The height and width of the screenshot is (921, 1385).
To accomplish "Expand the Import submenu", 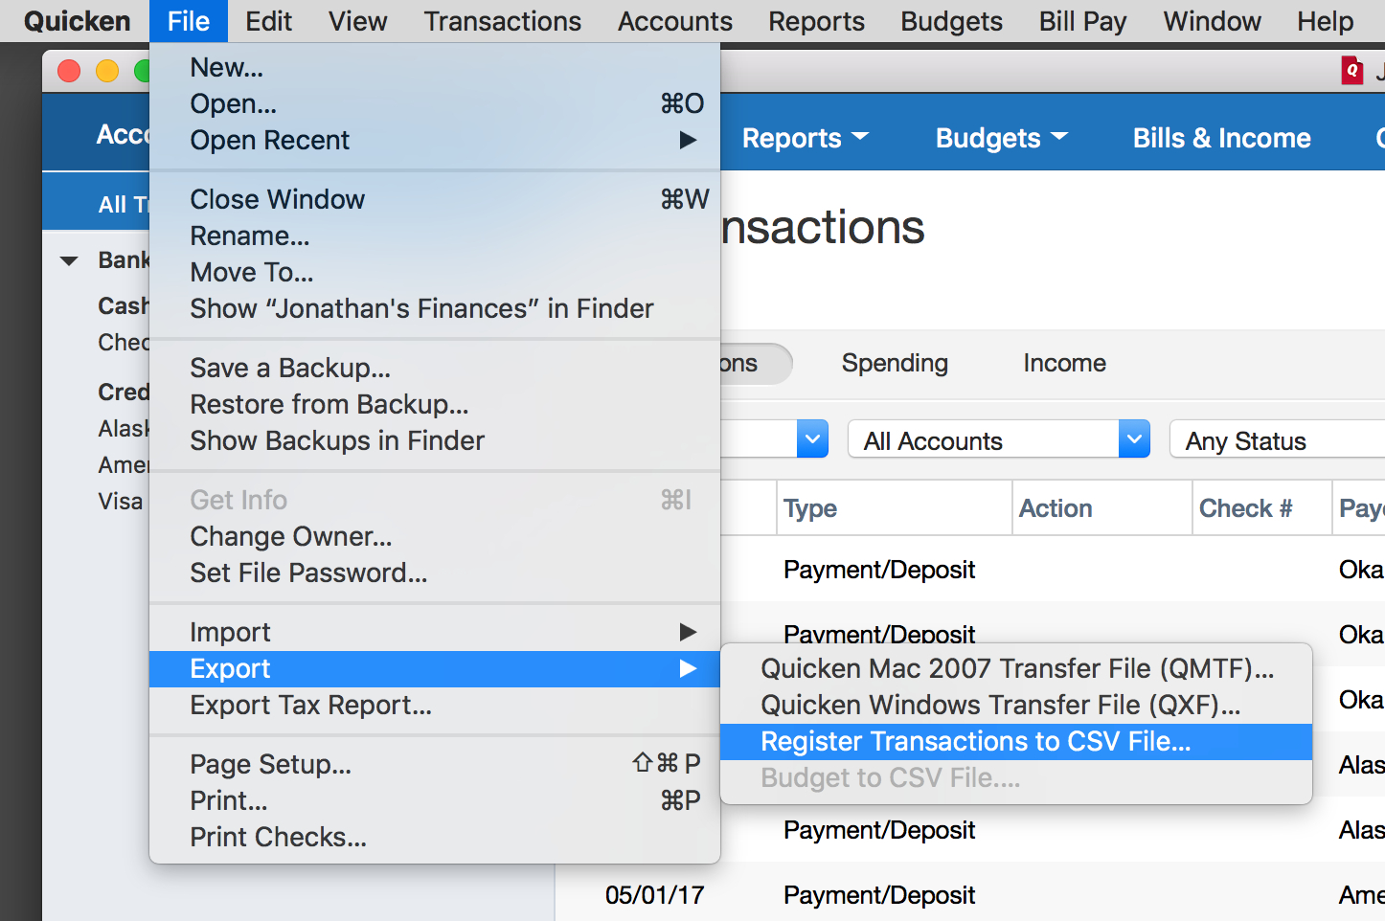I will pos(435,633).
